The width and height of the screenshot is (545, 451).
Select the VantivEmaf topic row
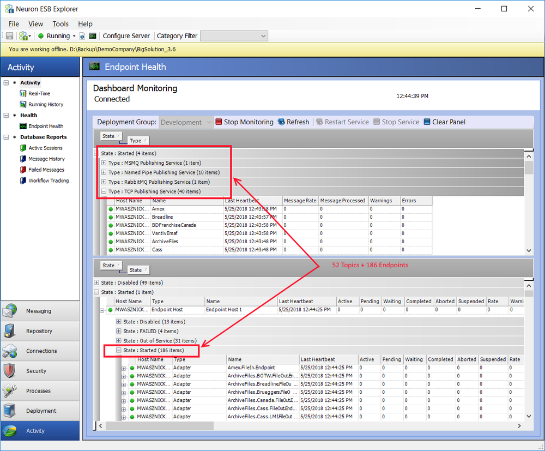(x=270, y=233)
